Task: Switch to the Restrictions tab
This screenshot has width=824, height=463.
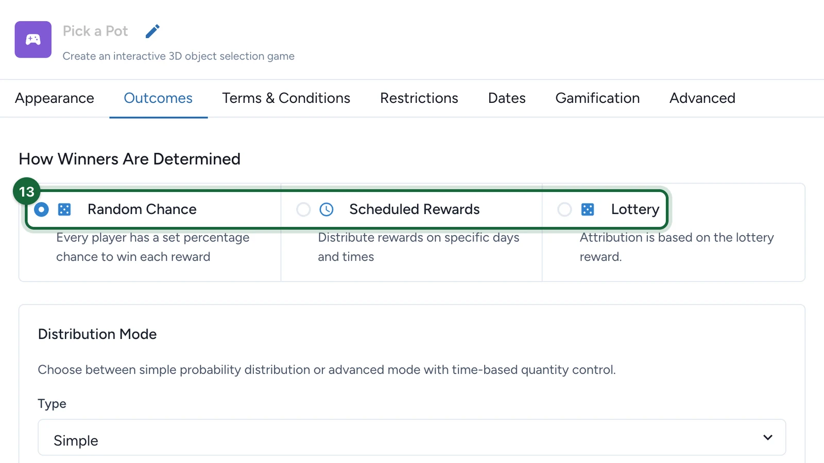Action: 419,98
